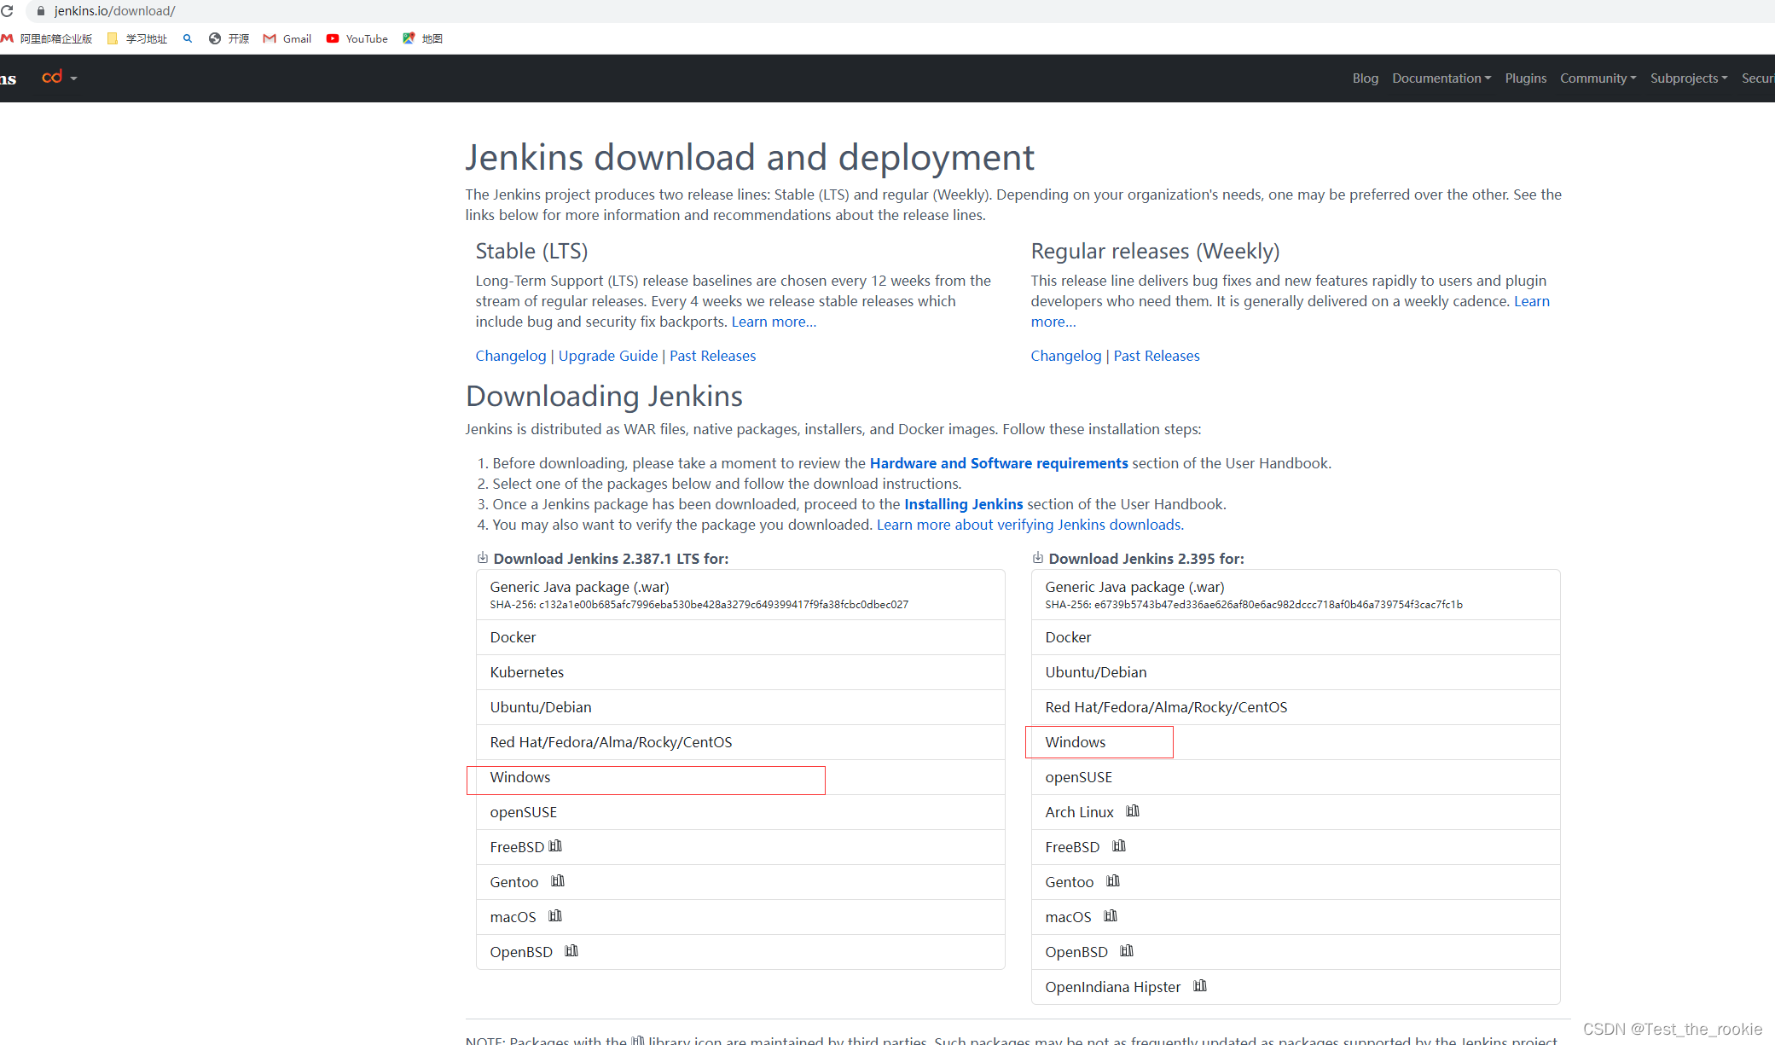Click library icon next to LTS macOS
The height and width of the screenshot is (1045, 1775).
click(555, 916)
